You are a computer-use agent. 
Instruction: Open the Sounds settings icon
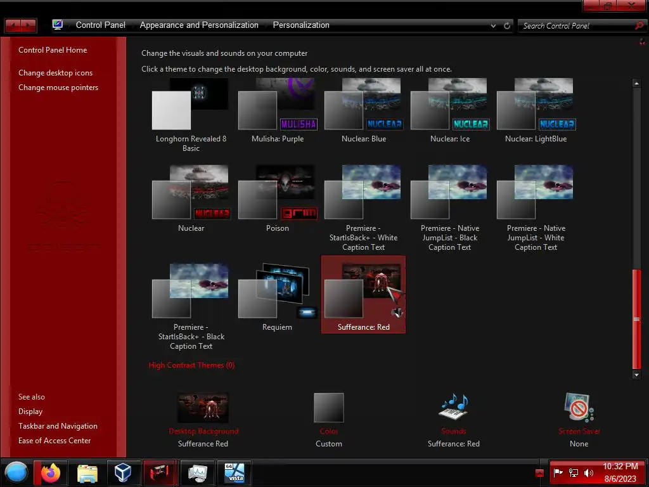click(x=453, y=406)
